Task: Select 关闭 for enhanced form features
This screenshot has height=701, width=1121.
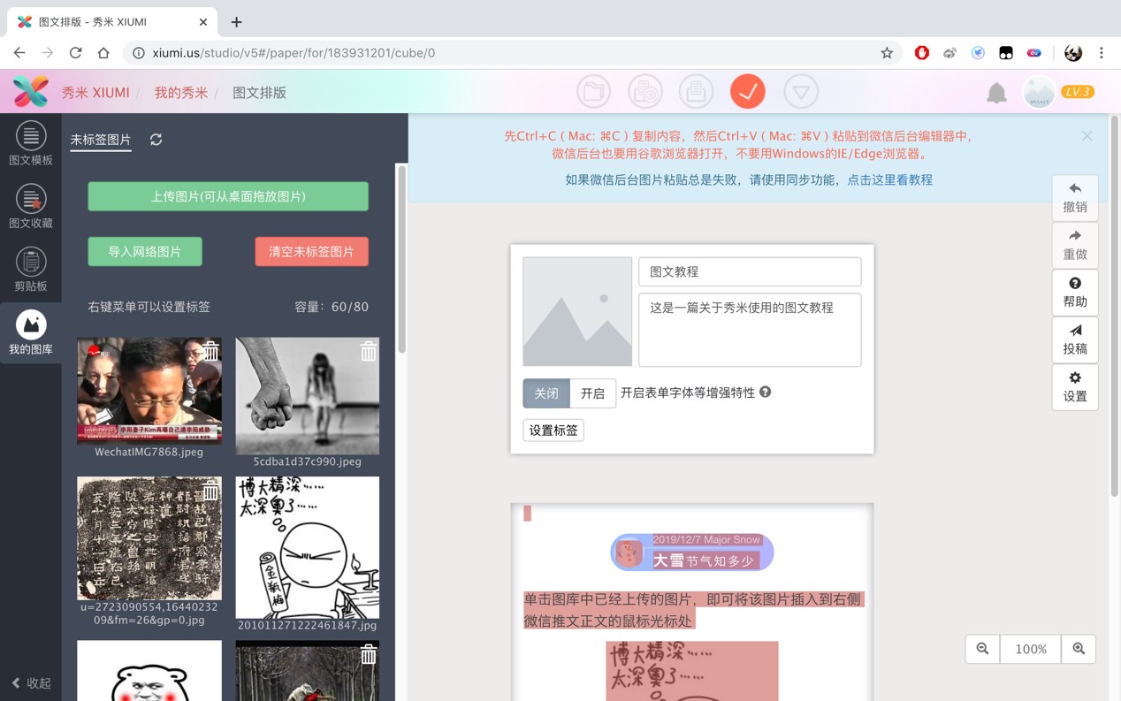Action: [546, 393]
